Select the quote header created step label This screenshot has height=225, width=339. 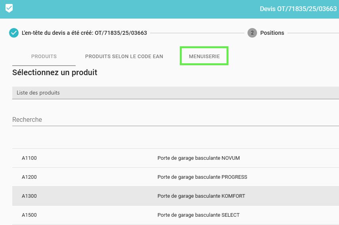[84, 33]
